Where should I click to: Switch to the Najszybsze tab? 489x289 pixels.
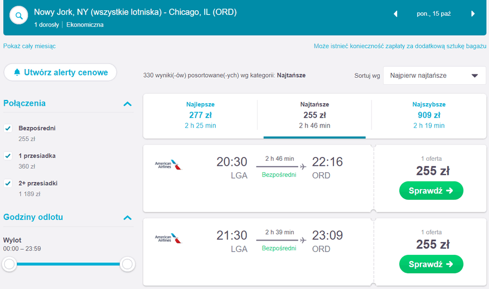click(429, 115)
